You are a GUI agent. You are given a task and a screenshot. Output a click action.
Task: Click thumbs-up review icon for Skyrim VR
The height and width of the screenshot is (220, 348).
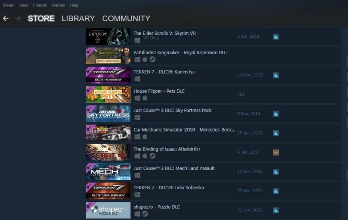[x=276, y=36]
